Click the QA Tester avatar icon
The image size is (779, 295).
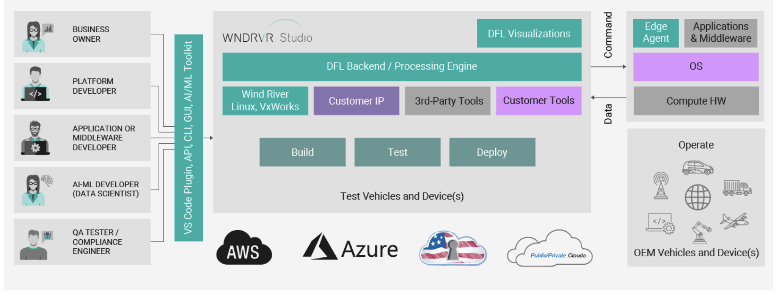35,244
